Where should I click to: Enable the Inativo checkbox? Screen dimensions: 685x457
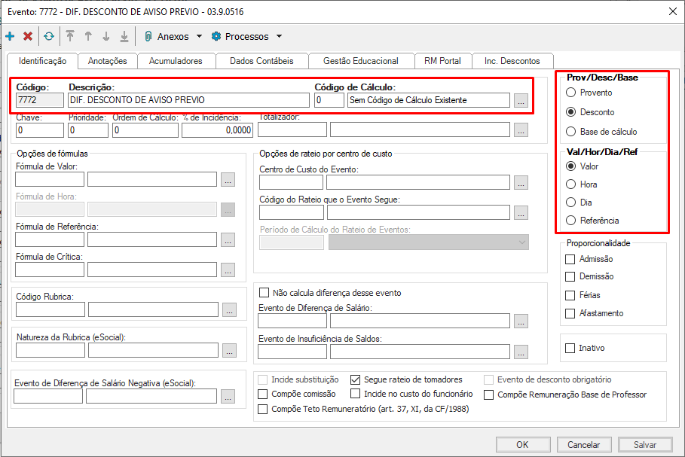(570, 348)
